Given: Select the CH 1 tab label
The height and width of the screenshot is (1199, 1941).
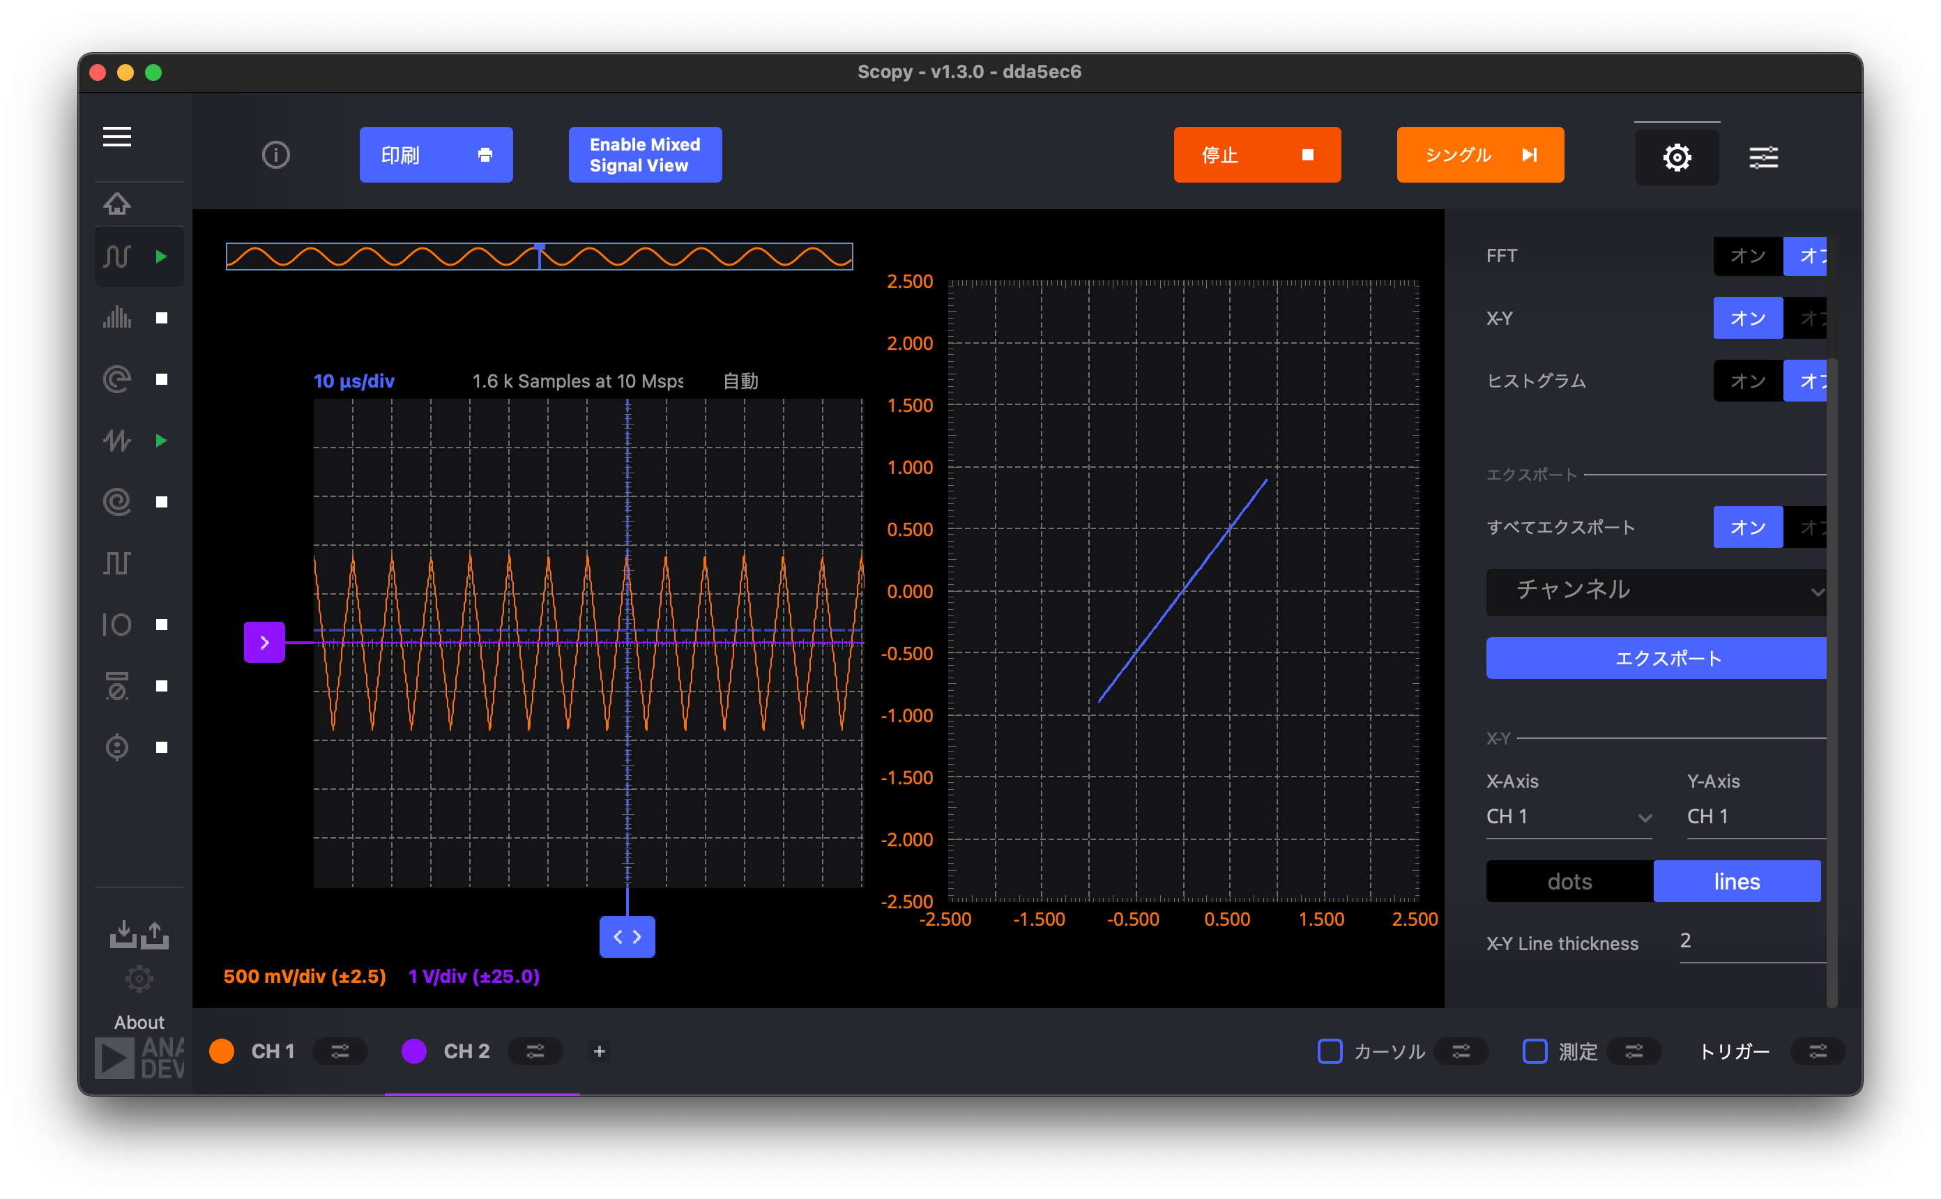Looking at the screenshot, I should 273,1051.
